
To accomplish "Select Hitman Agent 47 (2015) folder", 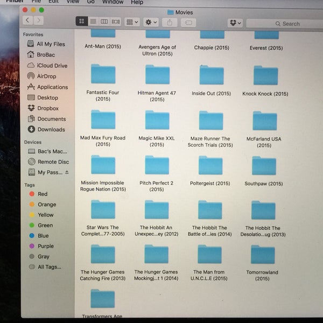I will pyautogui.click(x=157, y=74).
